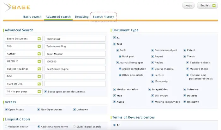Click the empty URL input field
The image size is (221, 130).
tap(75, 84)
